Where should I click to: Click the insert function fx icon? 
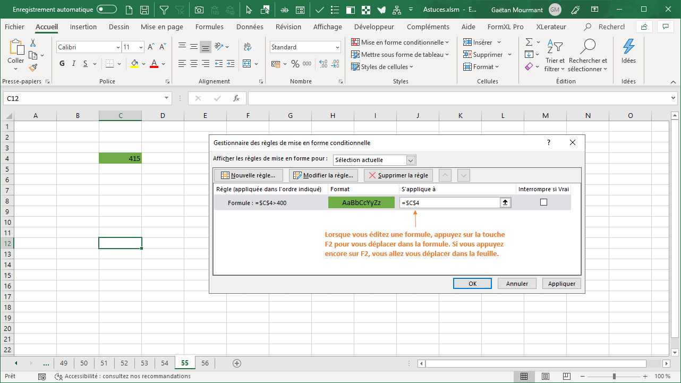point(236,98)
